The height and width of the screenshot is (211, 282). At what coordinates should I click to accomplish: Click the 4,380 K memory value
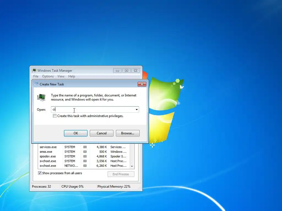[102, 147]
